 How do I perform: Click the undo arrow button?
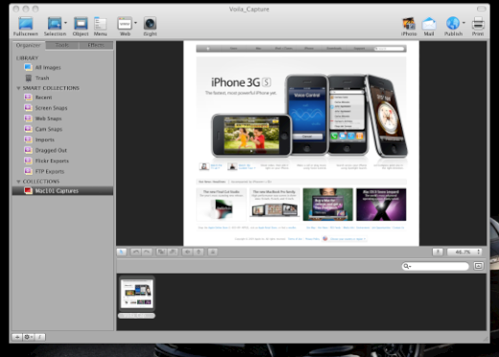point(135,252)
